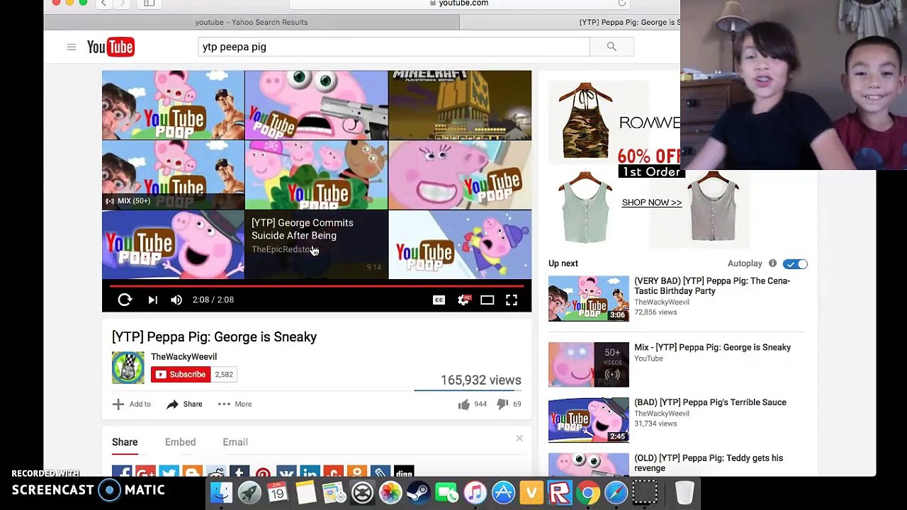Click Safari back navigation arrow

[103, 4]
